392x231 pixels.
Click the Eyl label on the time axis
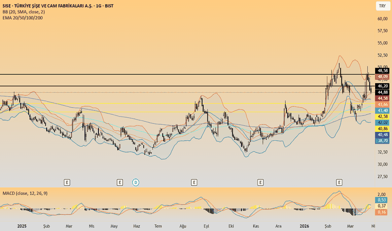[206, 226]
